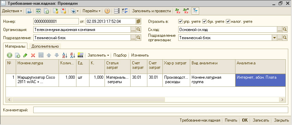Screen dimensions: 292x125
Task: Toggle бух. учете checkbox
Action: [x=204, y=21]
